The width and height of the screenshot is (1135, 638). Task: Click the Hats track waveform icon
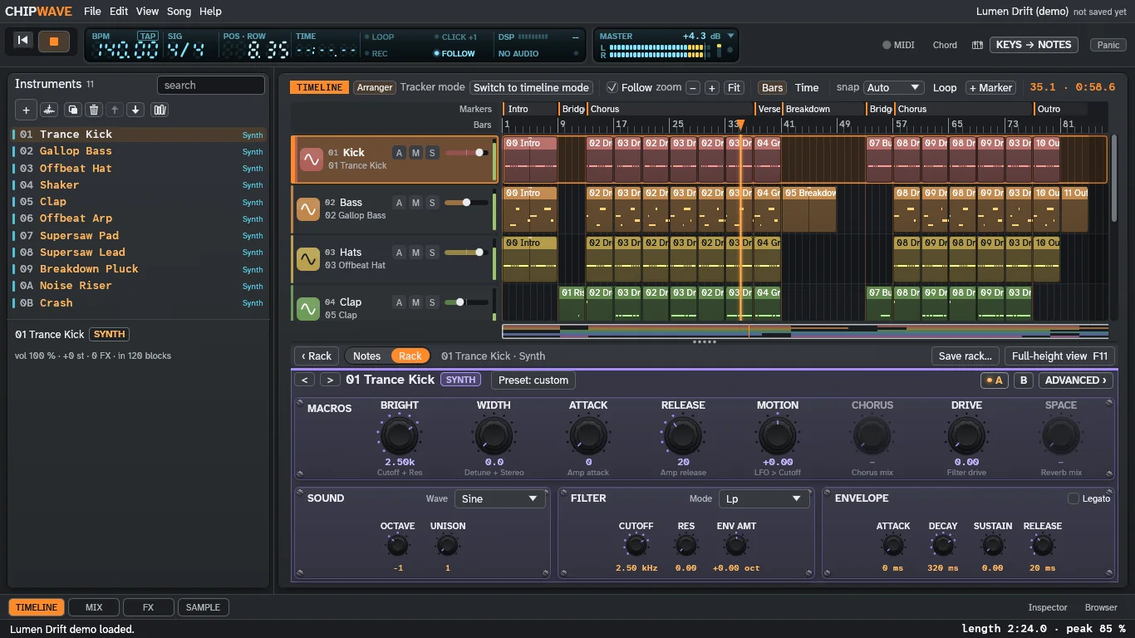[x=308, y=259]
